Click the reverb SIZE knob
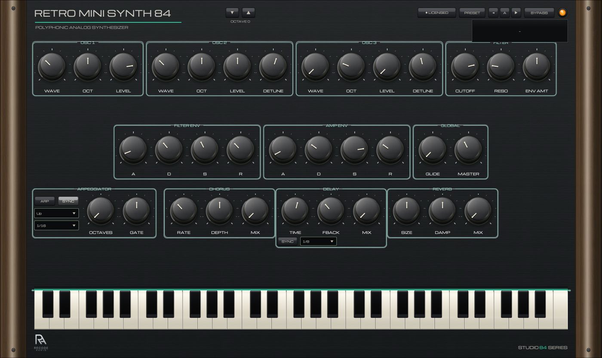This screenshot has width=602, height=358. pos(406,210)
